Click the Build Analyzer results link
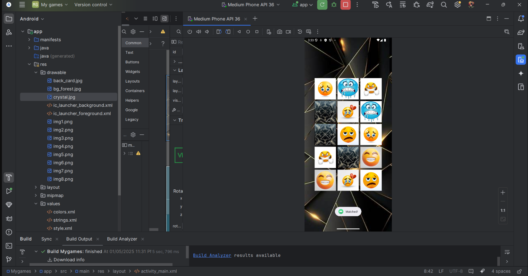 [212, 255]
